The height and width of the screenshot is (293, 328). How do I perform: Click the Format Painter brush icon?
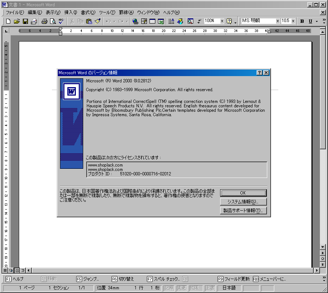point(98,21)
